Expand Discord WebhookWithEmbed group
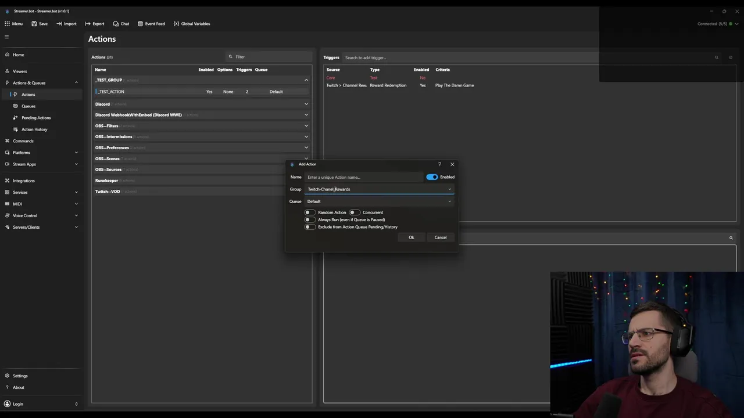The height and width of the screenshot is (418, 744). 306,115
